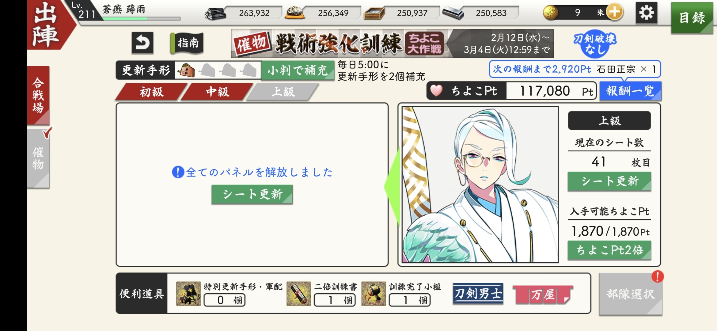Switch to the 中級 difficulty tab
717x331 pixels.
pos(217,92)
